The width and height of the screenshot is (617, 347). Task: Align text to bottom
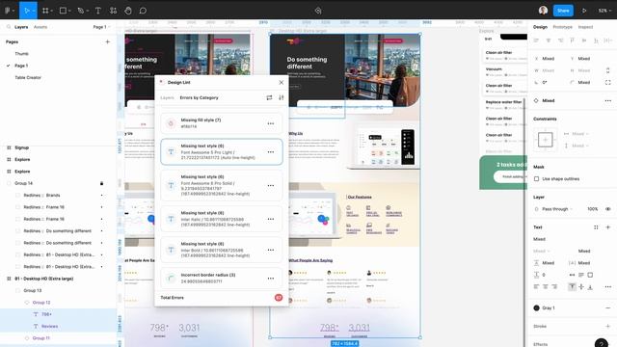(x=590, y=287)
